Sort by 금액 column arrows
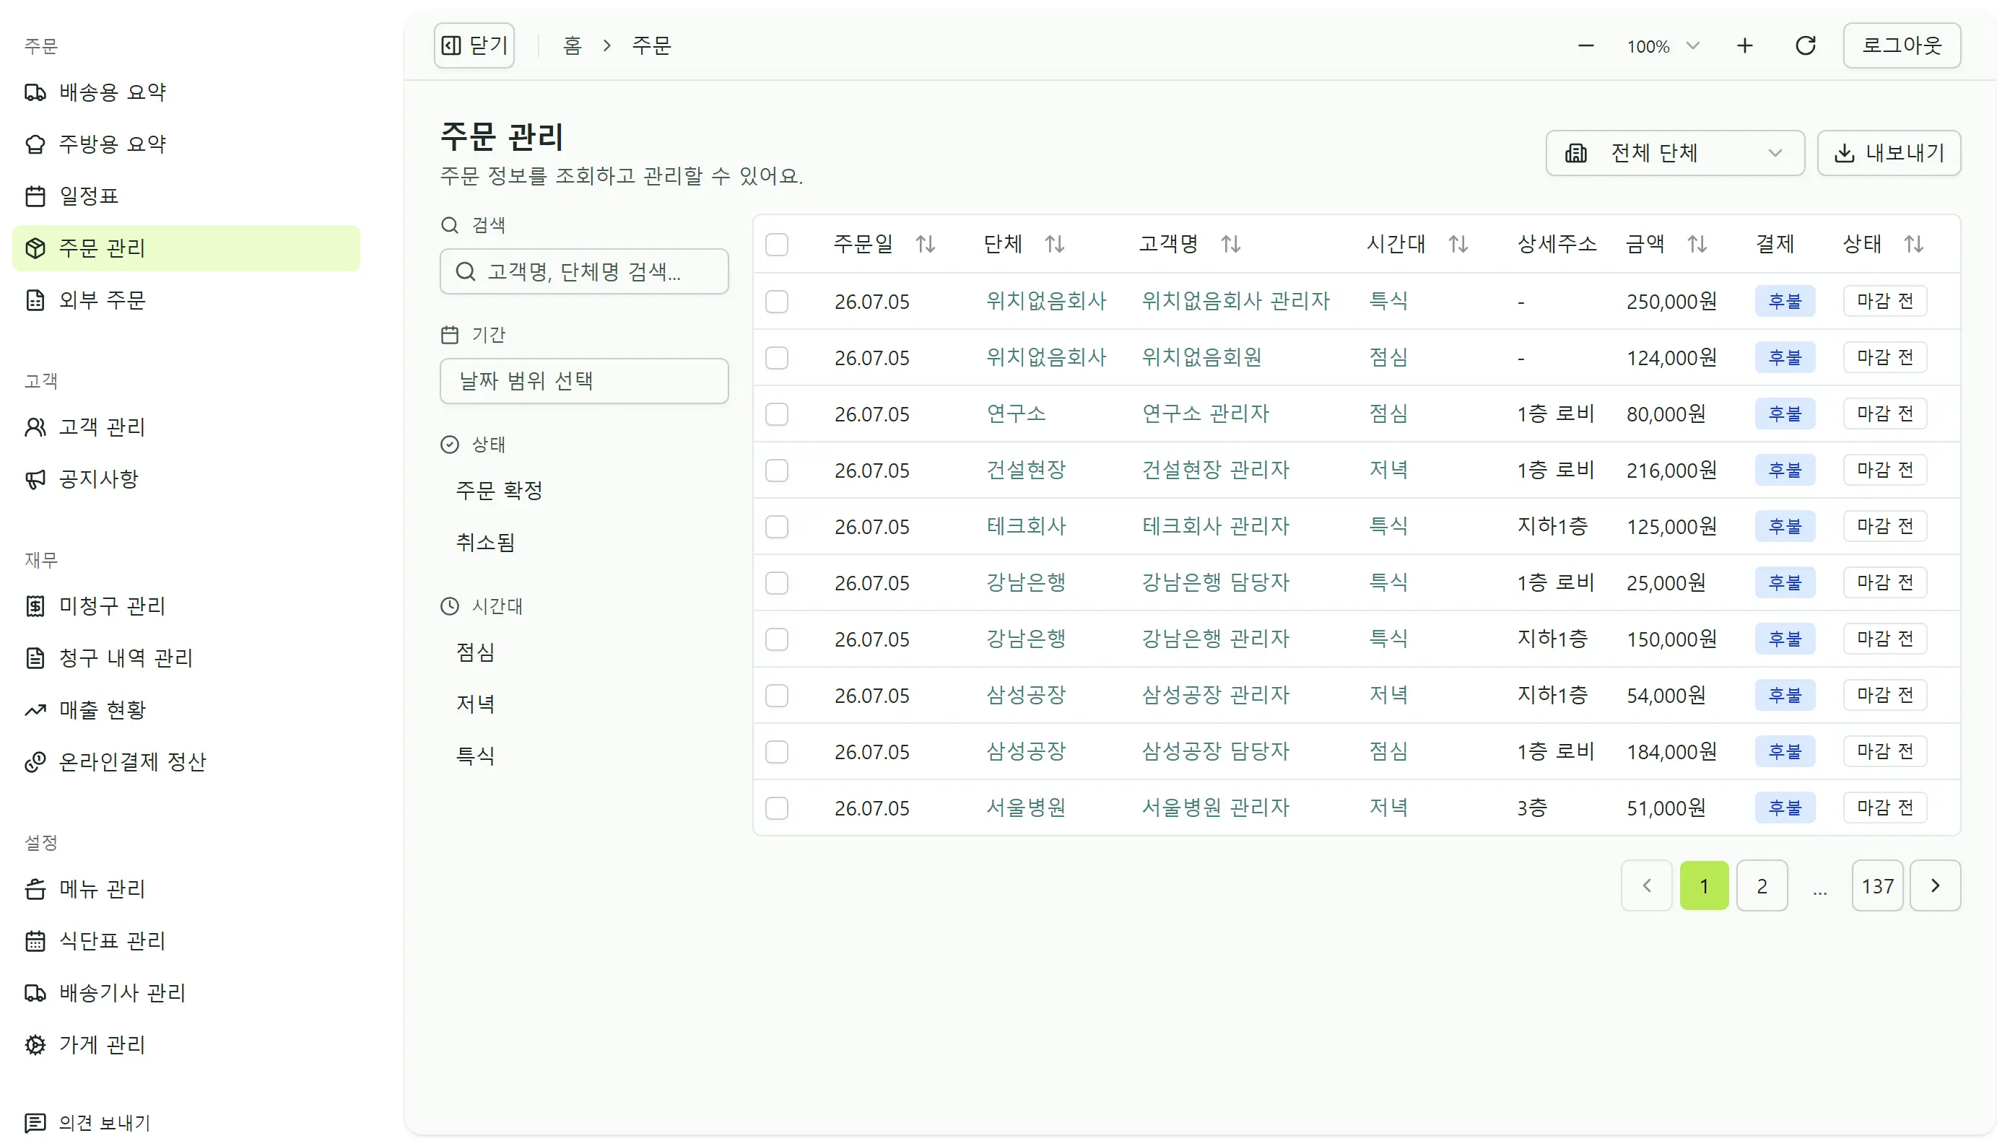 pyautogui.click(x=1697, y=244)
